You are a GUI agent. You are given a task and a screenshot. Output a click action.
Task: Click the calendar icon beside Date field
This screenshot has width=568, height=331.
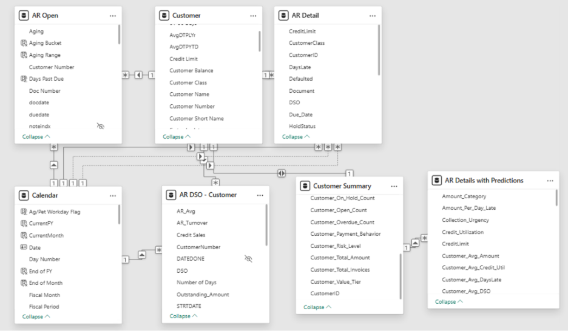24,247
